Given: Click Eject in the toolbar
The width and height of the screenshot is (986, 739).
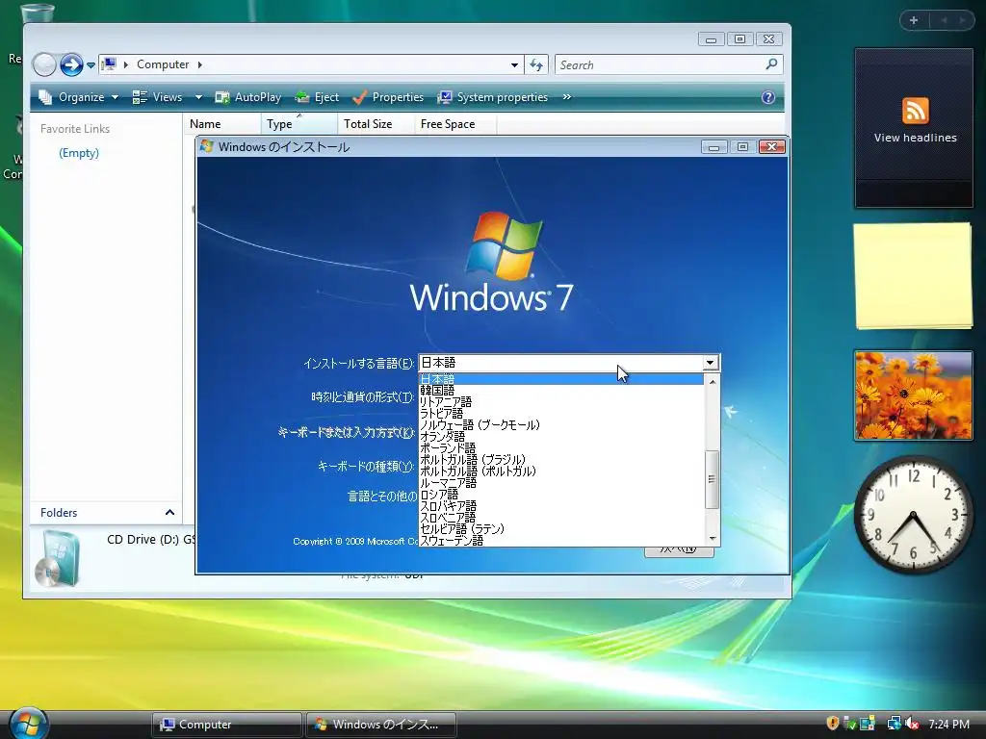Looking at the screenshot, I should 318,97.
